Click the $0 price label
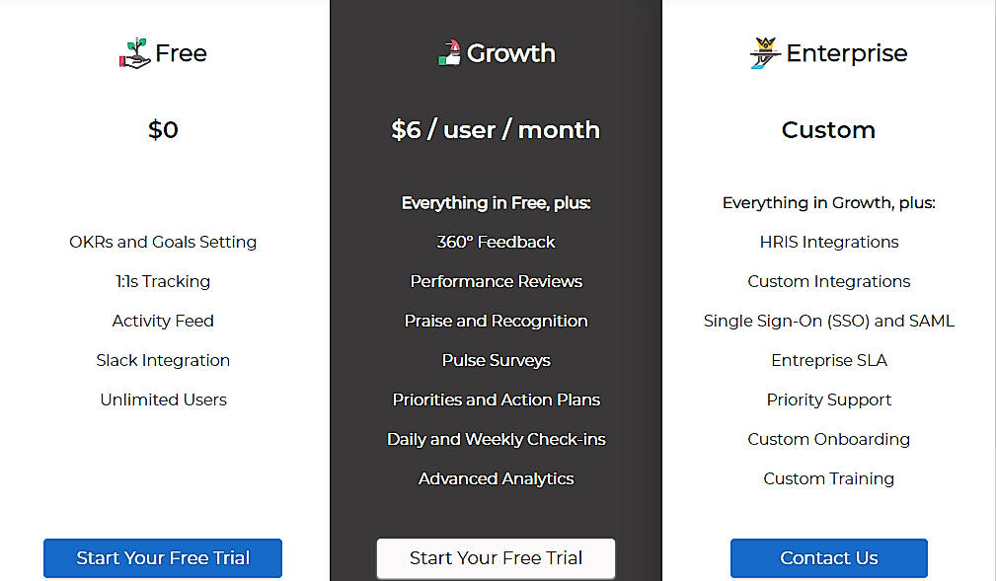 point(162,129)
